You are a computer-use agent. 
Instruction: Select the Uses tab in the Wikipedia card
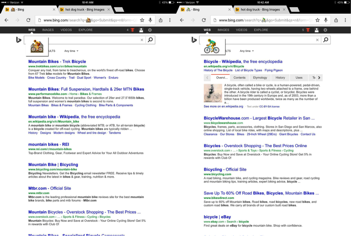point(299,78)
